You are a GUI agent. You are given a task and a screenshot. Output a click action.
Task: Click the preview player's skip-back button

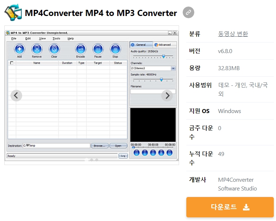(x=137, y=153)
